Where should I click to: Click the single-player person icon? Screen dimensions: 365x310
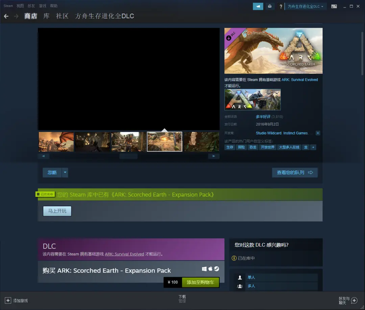point(240,278)
